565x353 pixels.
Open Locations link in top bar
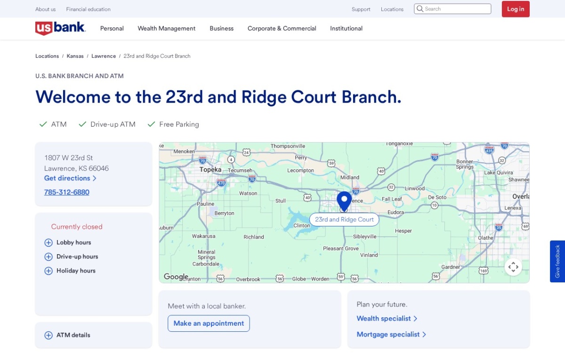coord(392,9)
